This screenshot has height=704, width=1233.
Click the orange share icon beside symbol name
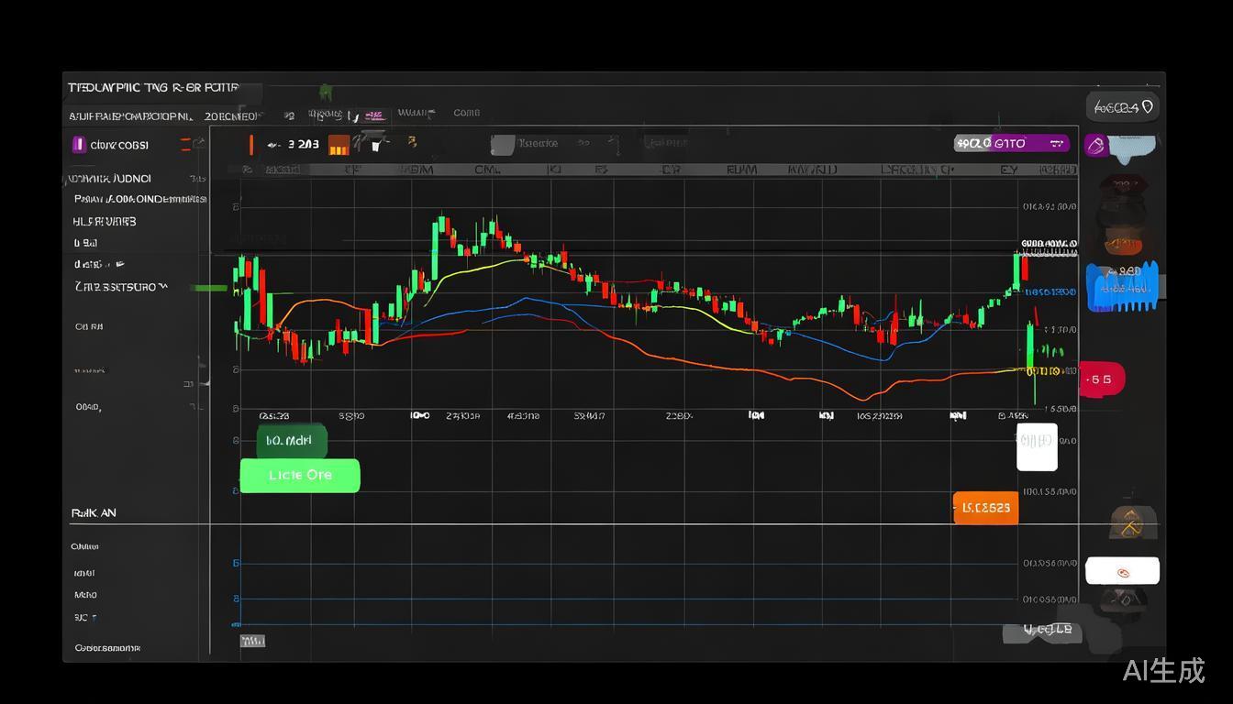[186, 144]
